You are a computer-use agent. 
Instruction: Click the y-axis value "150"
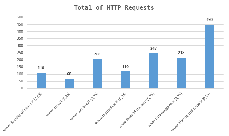pyautogui.click(x=20, y=67)
